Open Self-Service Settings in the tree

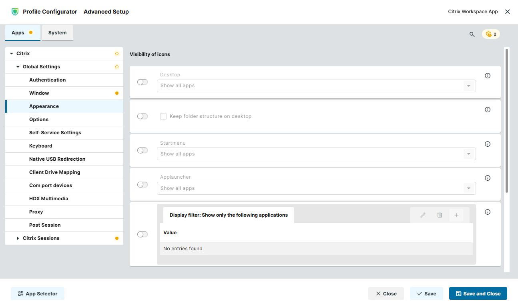click(x=64, y=133)
